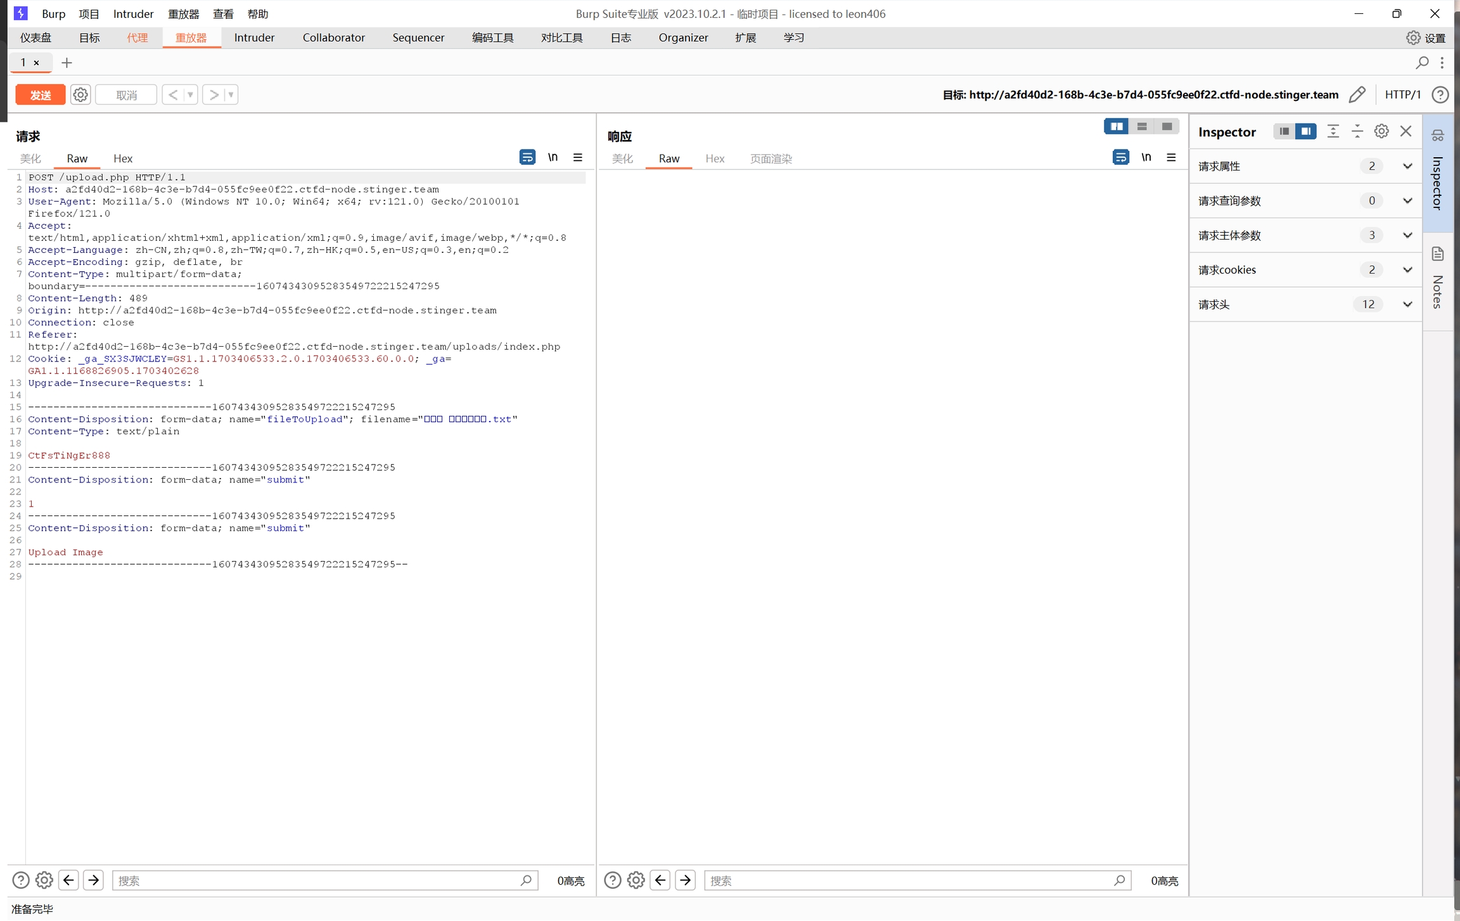Toggle non-printable \n characters in the response pane
The height and width of the screenshot is (921, 1460).
(x=1146, y=157)
